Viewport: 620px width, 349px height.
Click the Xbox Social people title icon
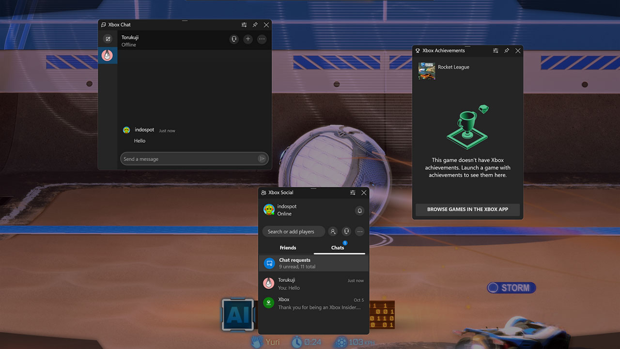coord(263,192)
